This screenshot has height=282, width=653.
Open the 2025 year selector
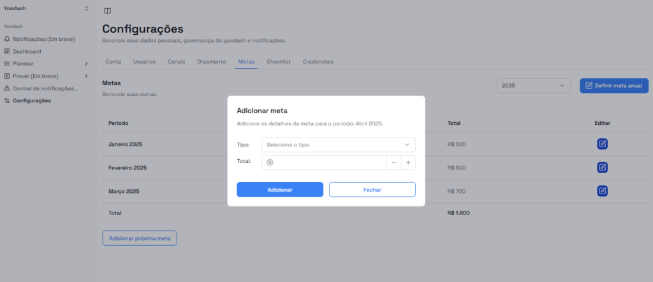tap(533, 85)
